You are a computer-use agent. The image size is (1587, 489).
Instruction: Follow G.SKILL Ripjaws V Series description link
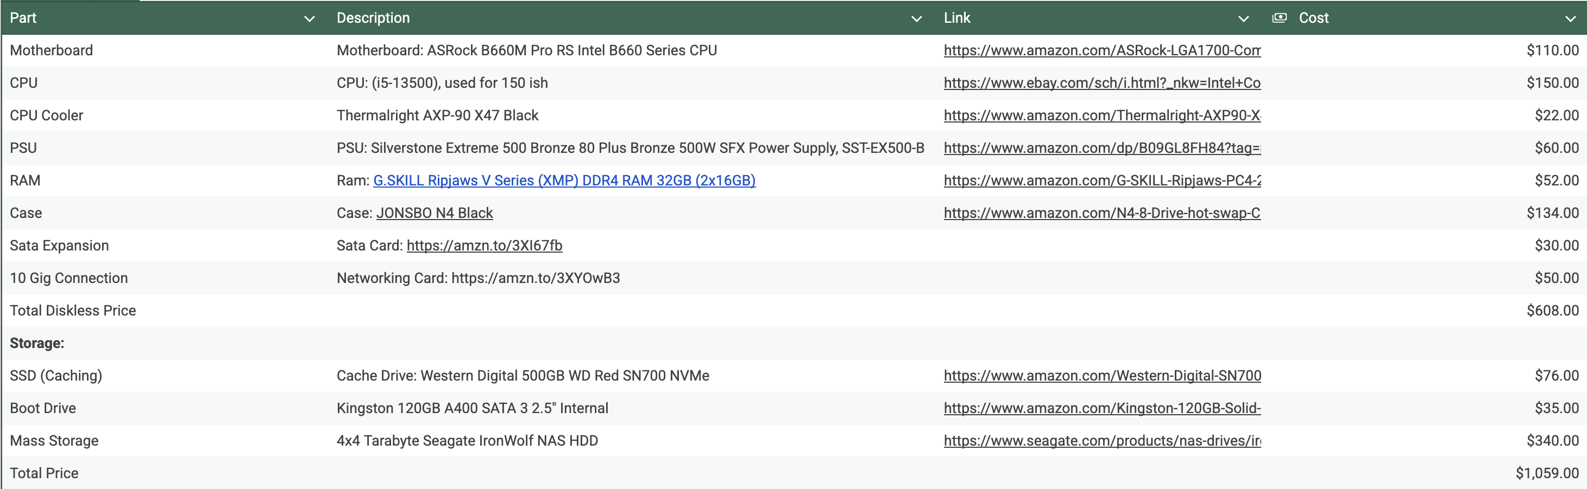pos(564,181)
